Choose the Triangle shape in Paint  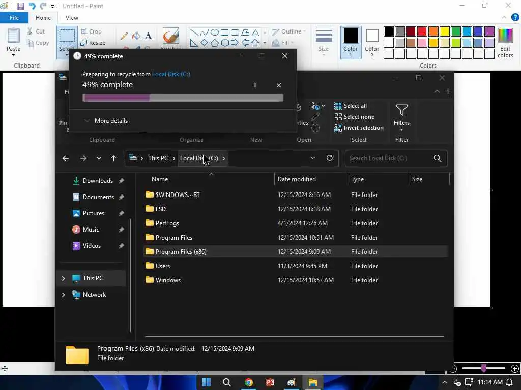point(255,32)
